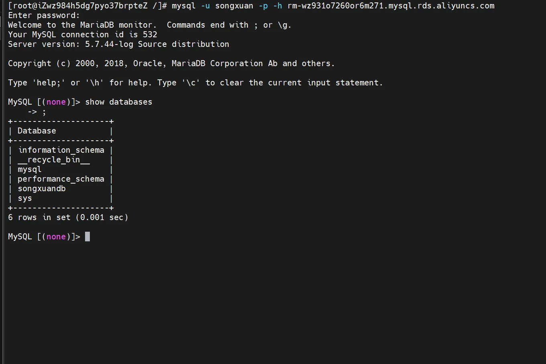Click the songxuan username in the command
This screenshot has width=546, height=364.
tap(234, 6)
